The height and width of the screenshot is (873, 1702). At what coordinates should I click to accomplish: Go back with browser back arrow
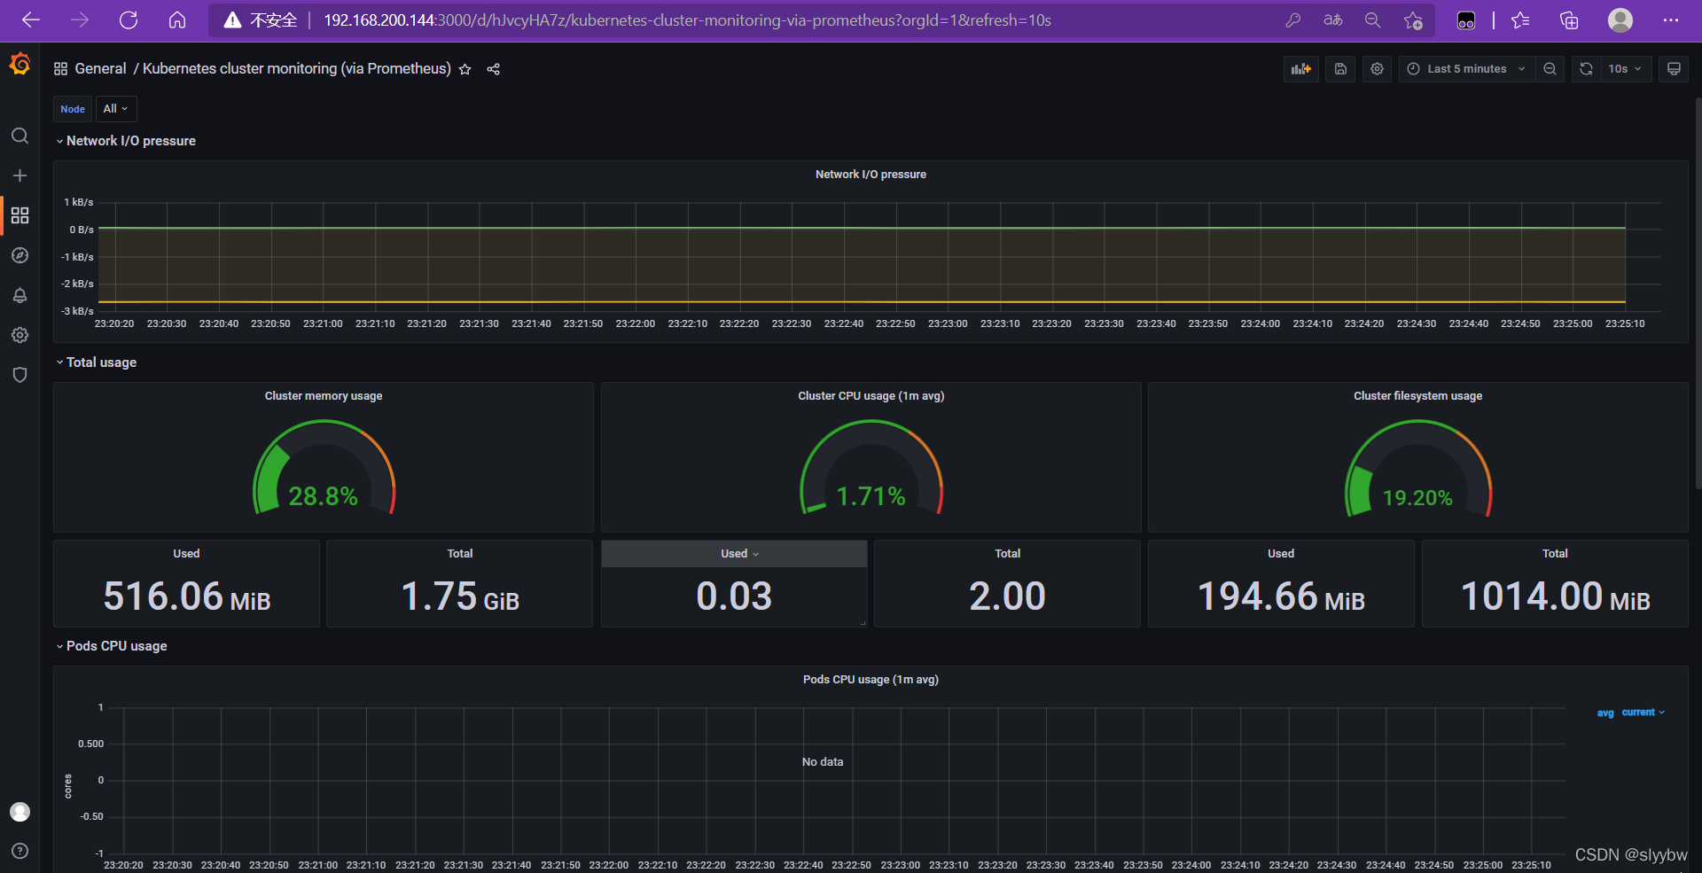31,20
